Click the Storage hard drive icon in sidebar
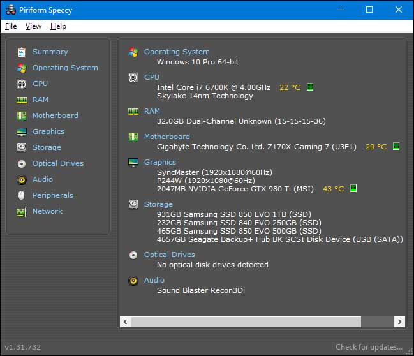The image size is (414, 356). pyautogui.click(x=22, y=147)
